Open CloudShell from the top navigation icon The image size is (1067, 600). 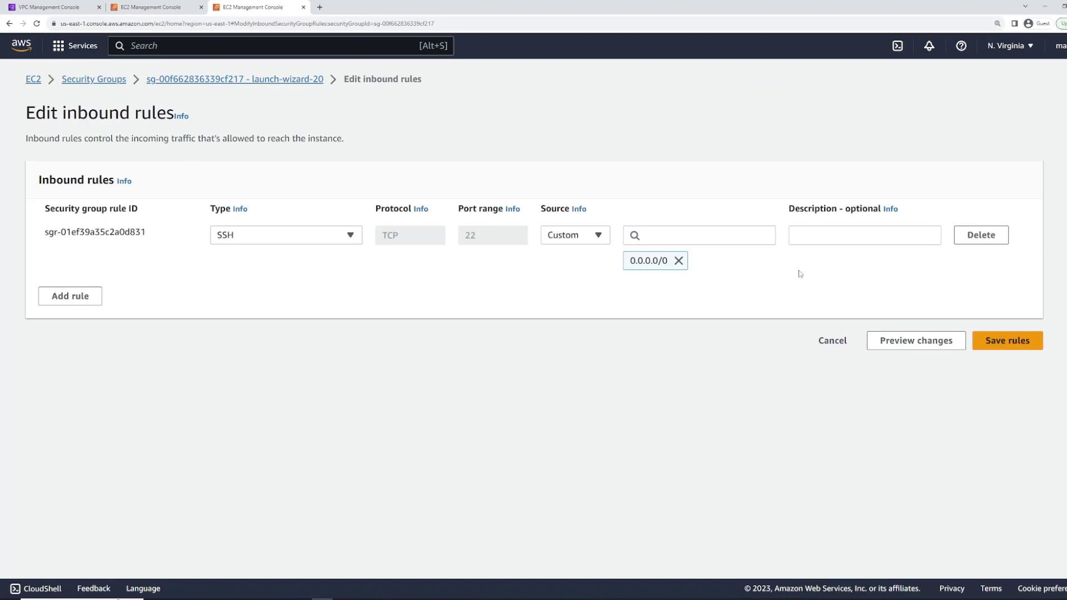[898, 46]
